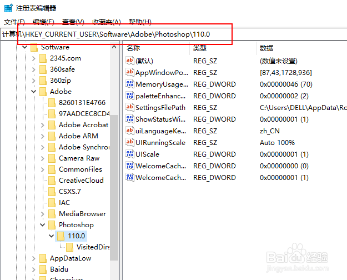
Task: Click the string icon beside SettingsFilePath
Action: (x=130, y=107)
